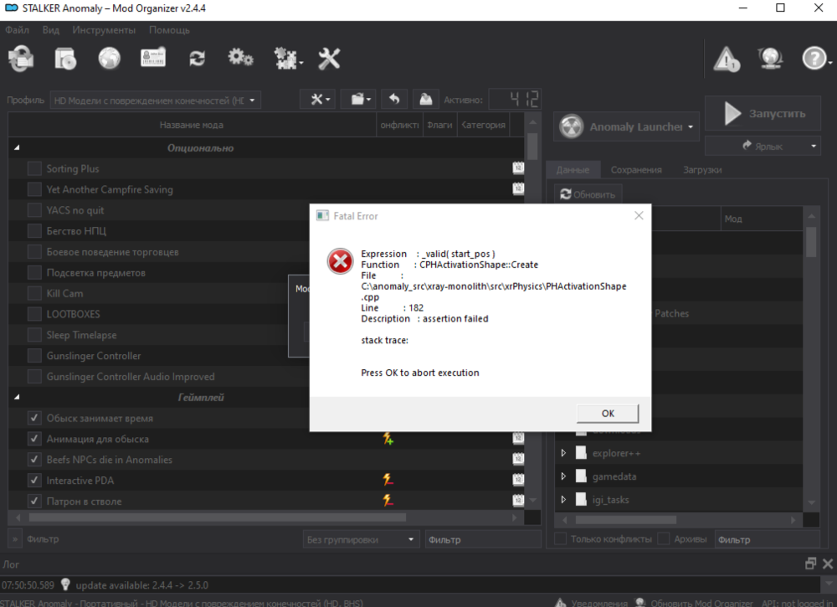
Task: Toggle the Только конфликты checkbox
Action: tap(561, 539)
